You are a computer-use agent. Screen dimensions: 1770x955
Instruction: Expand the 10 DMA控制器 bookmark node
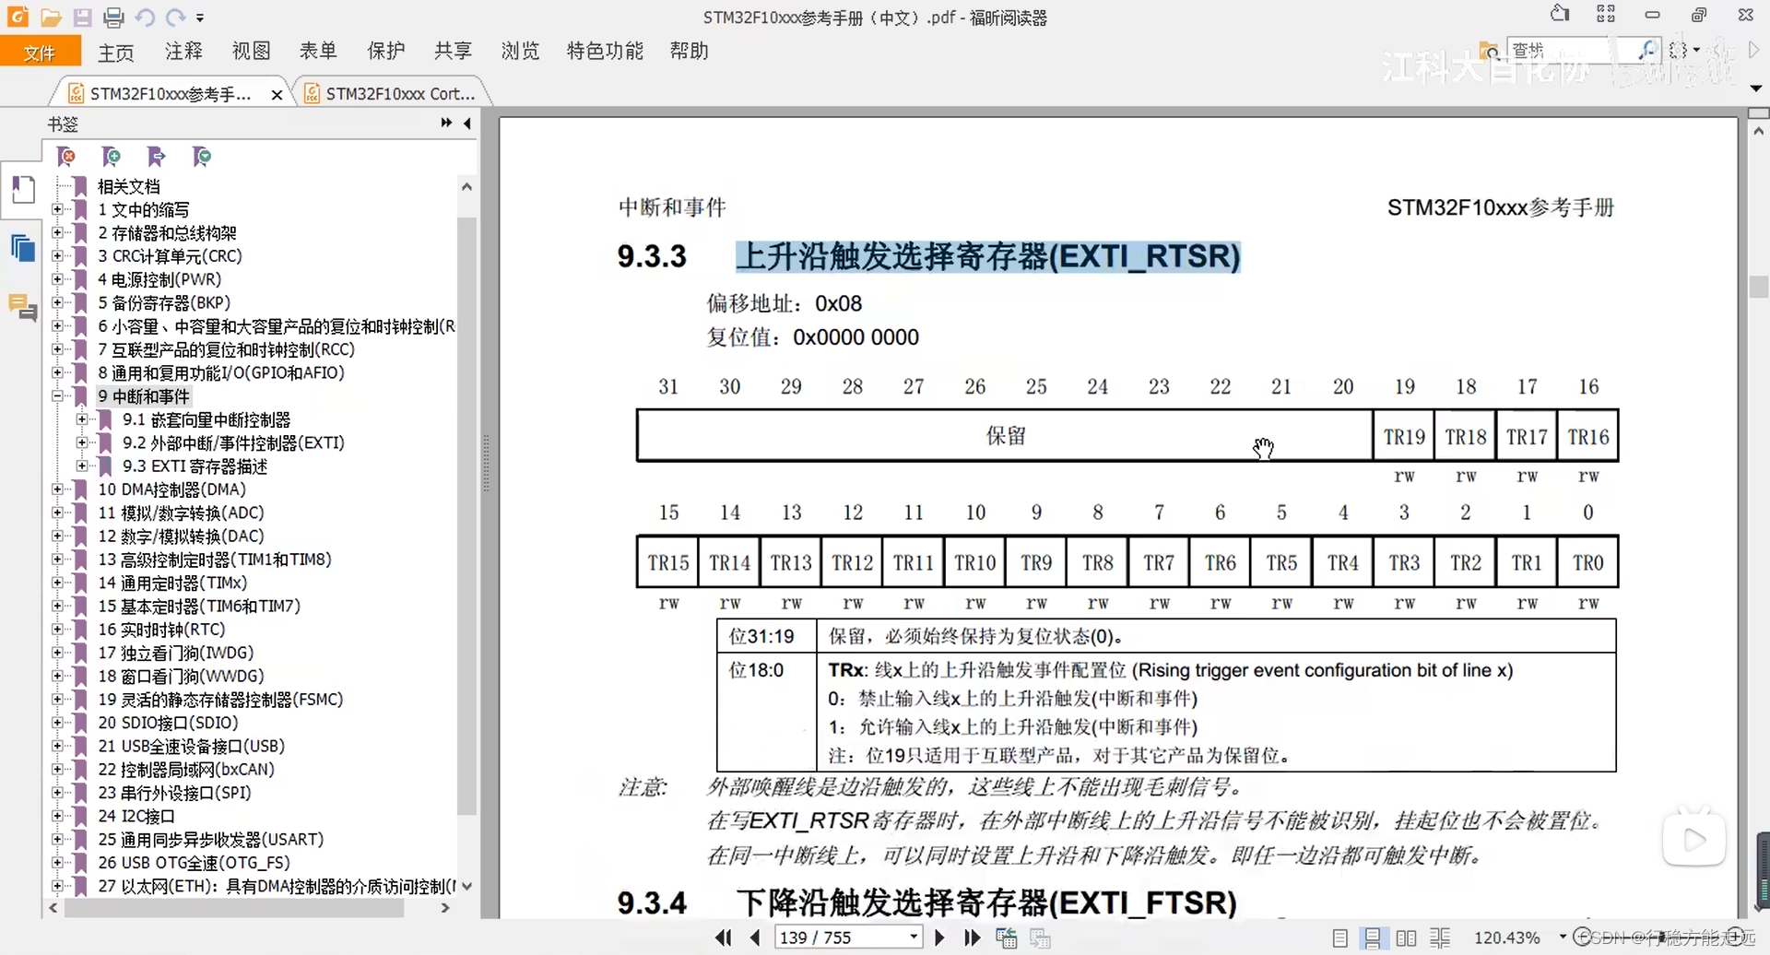57,489
